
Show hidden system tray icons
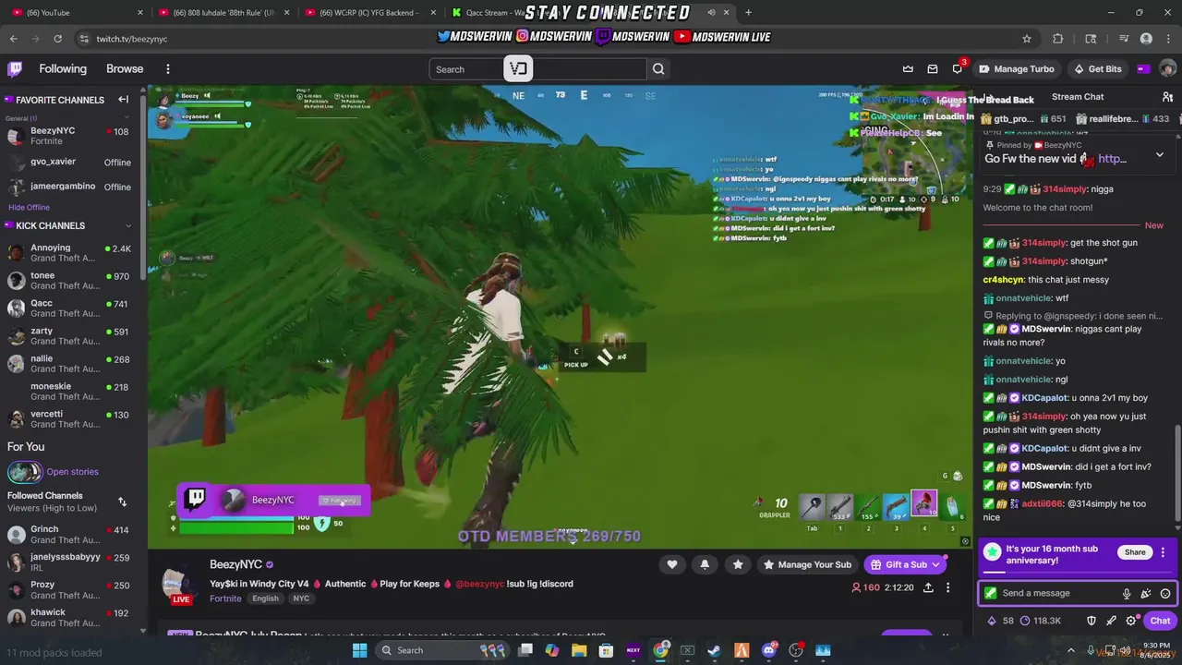click(x=1071, y=650)
